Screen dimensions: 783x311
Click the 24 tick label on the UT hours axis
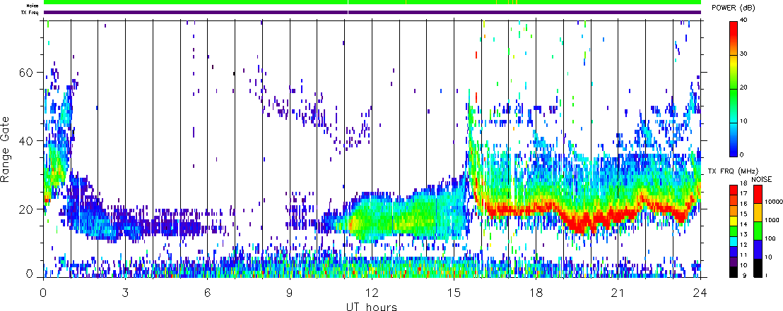700,293
